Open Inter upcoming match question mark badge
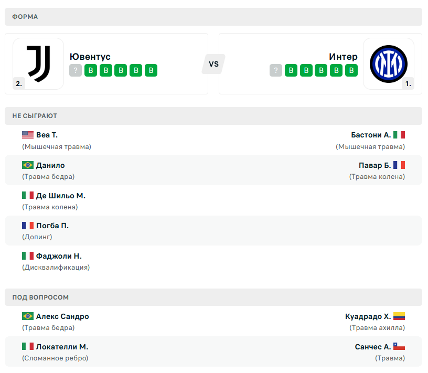This screenshot has width=428, height=373. click(276, 70)
